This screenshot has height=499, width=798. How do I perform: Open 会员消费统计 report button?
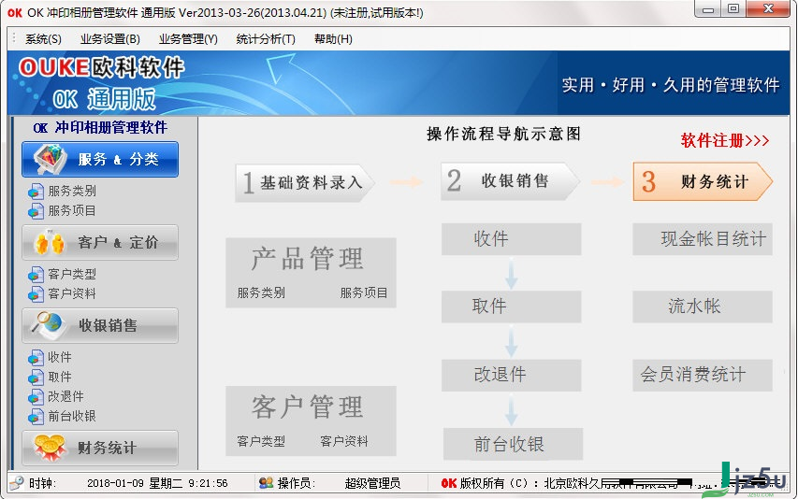(703, 375)
